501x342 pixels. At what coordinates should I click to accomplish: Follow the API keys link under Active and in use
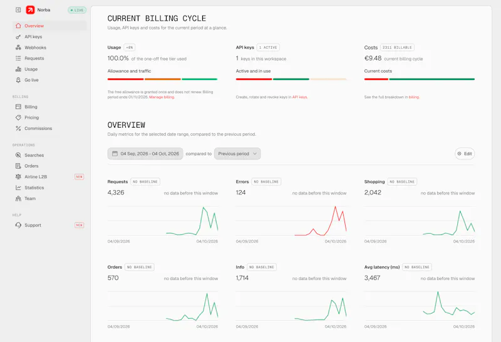click(x=300, y=98)
